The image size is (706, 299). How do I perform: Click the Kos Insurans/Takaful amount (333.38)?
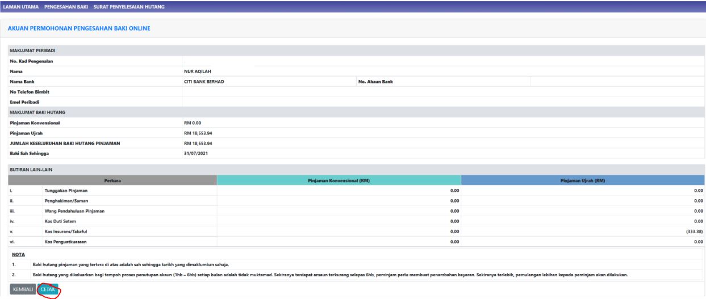coord(693,231)
